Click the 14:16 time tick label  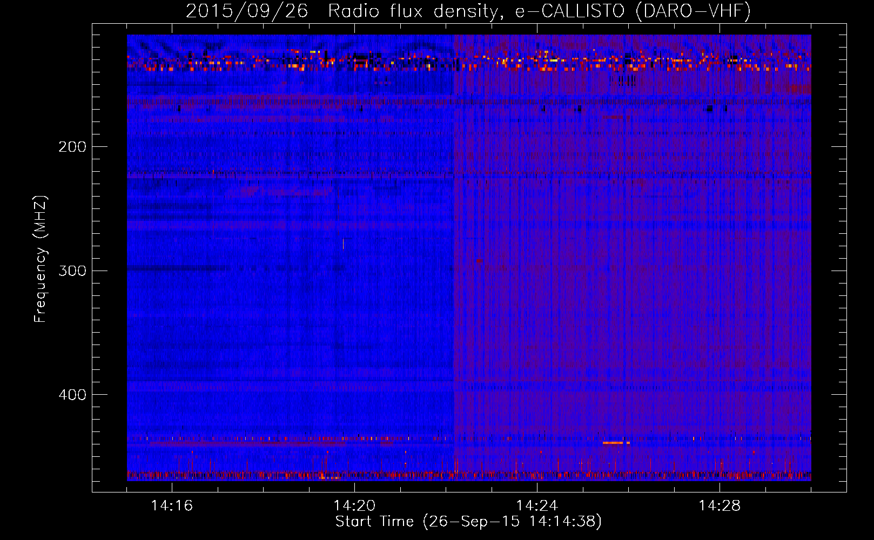(x=172, y=506)
